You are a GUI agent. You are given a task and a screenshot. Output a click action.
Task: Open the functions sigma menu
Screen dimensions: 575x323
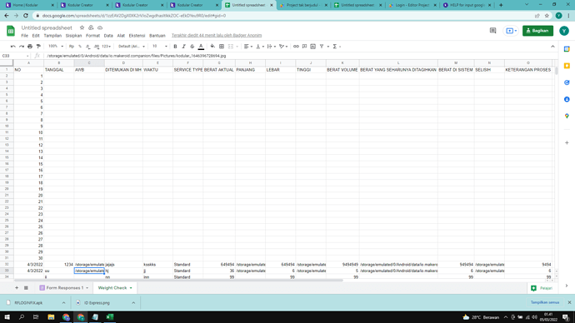[337, 47]
